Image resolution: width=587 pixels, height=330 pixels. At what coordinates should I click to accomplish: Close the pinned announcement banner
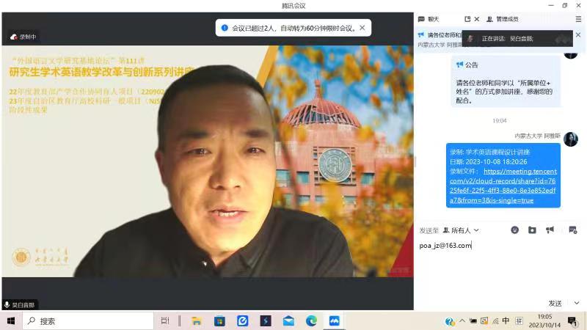click(576, 34)
